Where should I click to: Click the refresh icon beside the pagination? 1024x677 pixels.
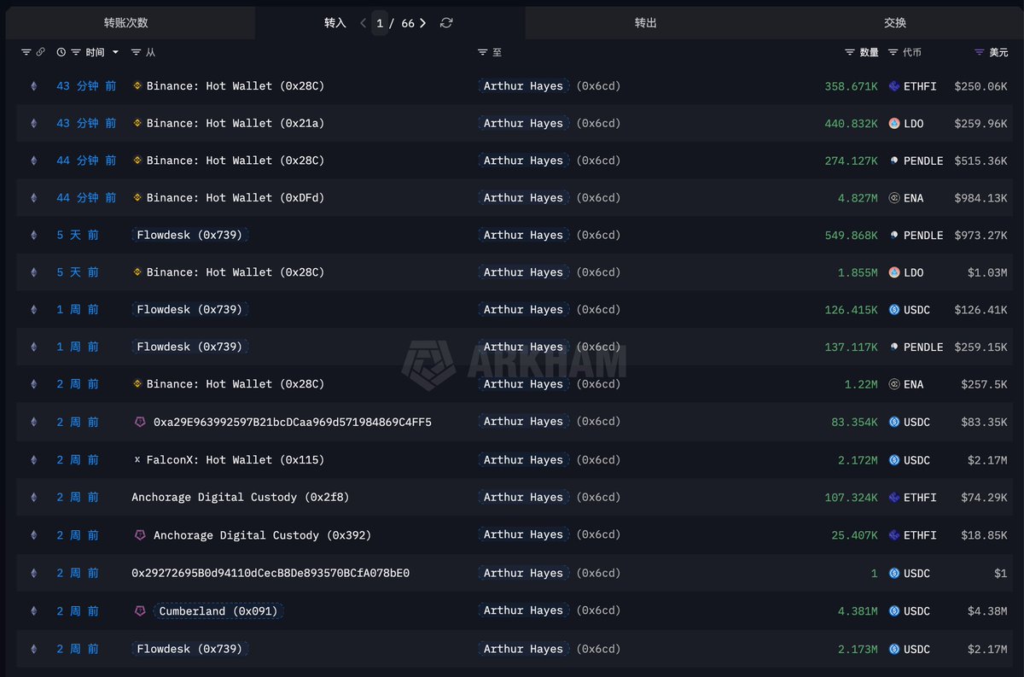coord(446,23)
